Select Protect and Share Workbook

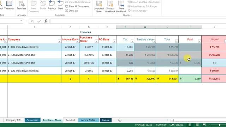144,2
